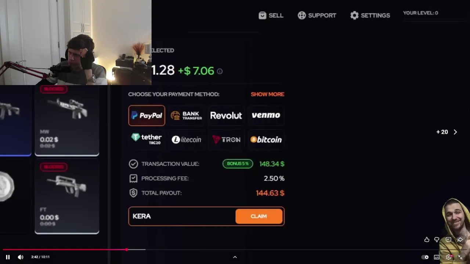Open the SELL menu item
The width and height of the screenshot is (470, 264).
click(271, 15)
